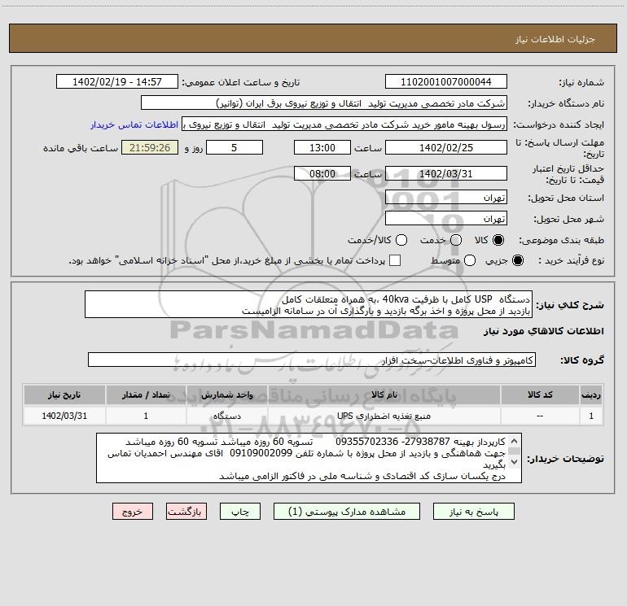Click the deadline time field 13:00
Image resolution: width=627 pixels, height=606 pixels.
point(322,147)
